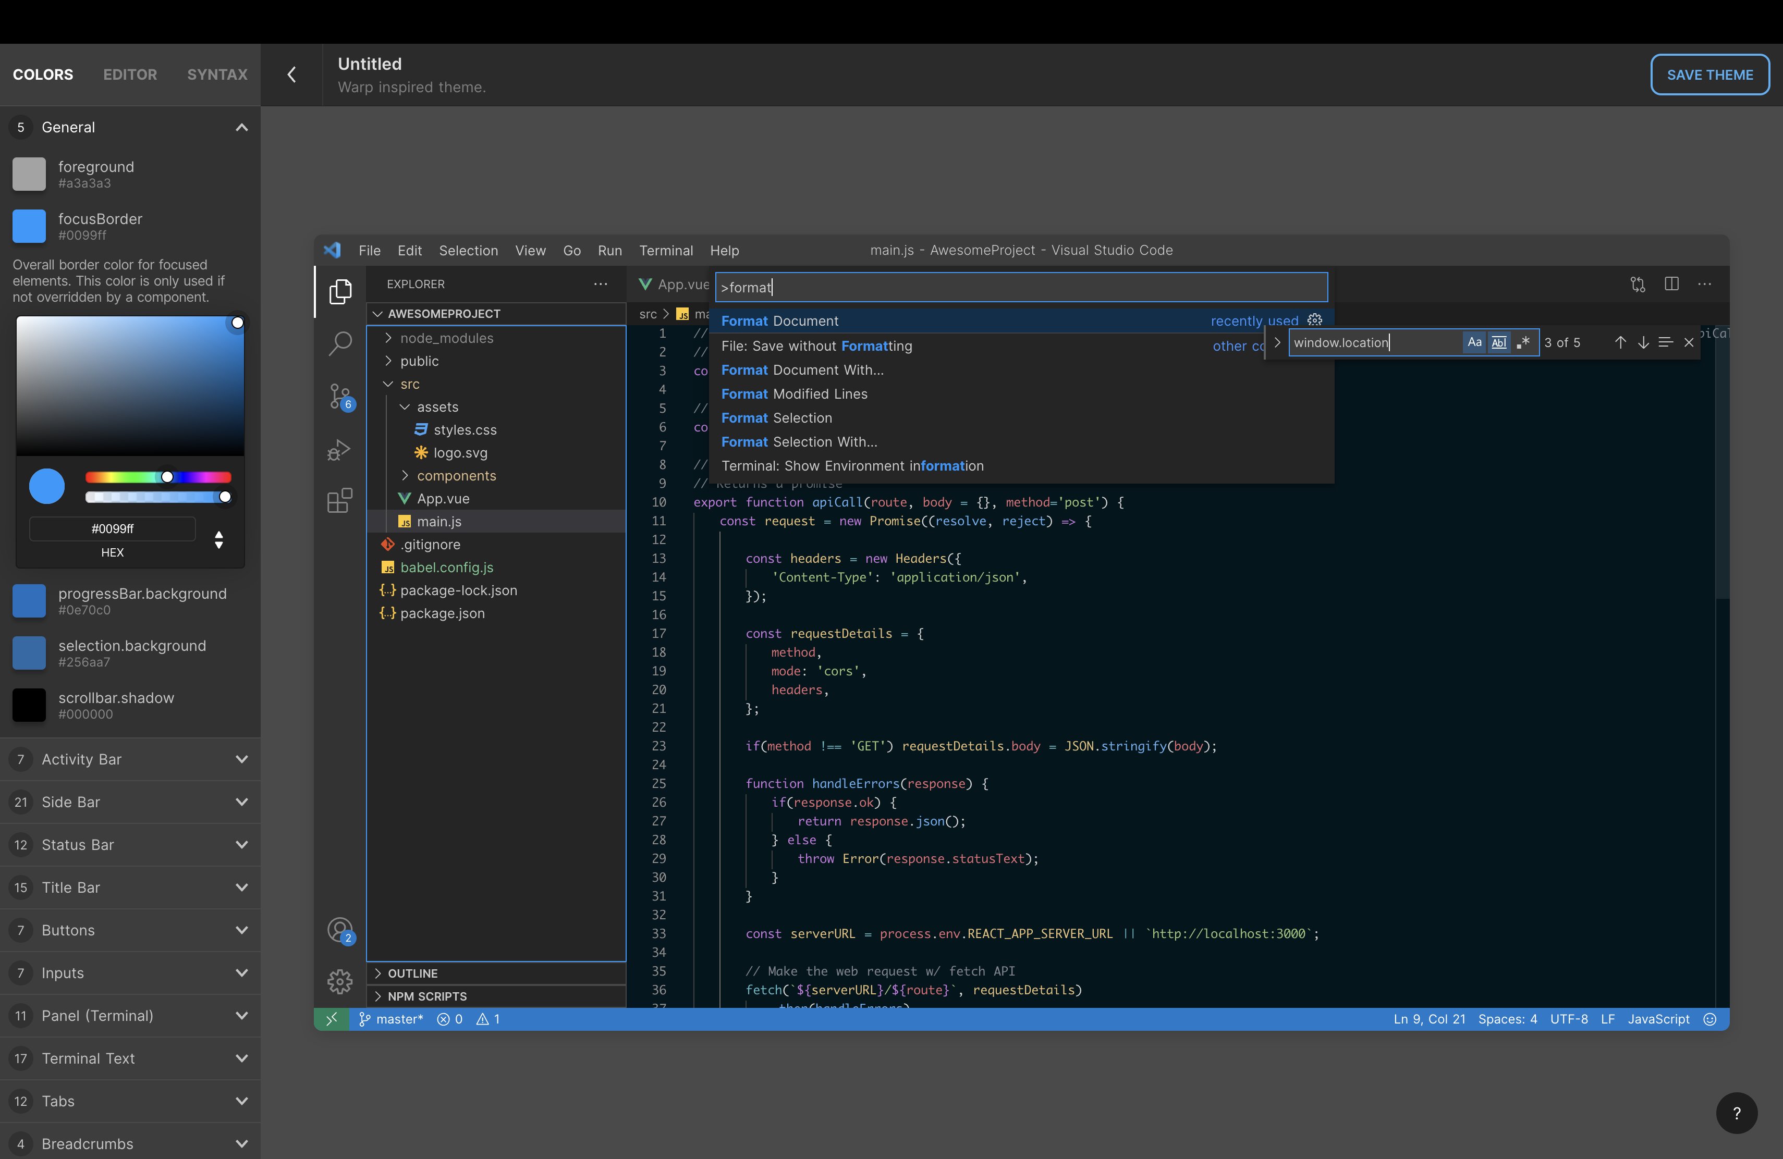
Task: Click the selection.background color swatch
Action: [29, 653]
